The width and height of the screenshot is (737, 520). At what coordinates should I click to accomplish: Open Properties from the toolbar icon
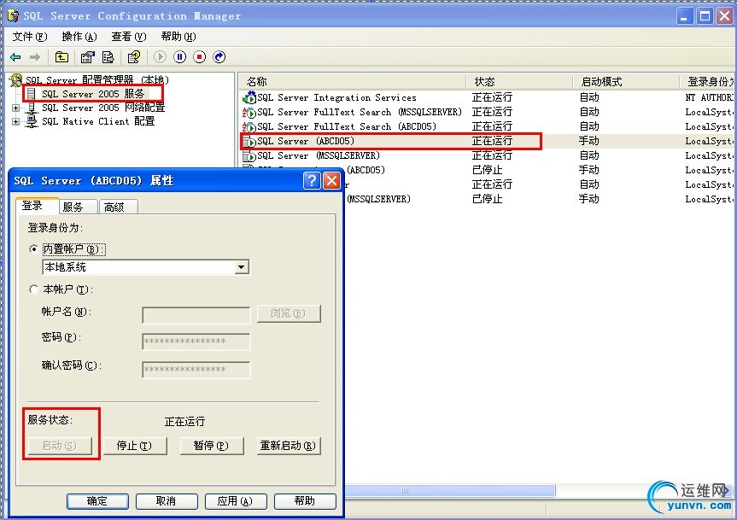point(87,57)
